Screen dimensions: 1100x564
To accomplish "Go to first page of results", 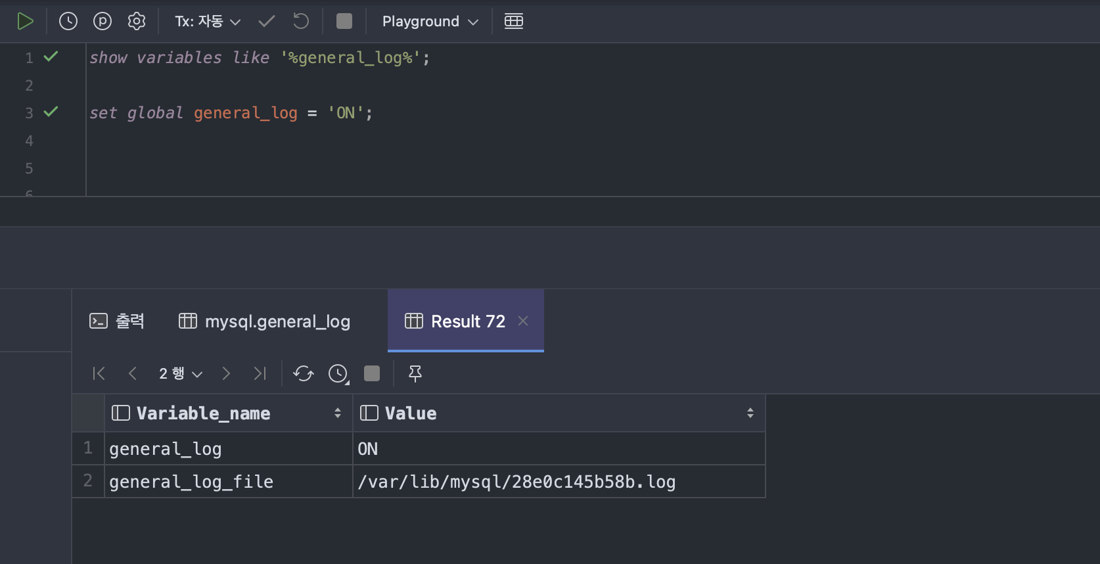I will [x=99, y=373].
